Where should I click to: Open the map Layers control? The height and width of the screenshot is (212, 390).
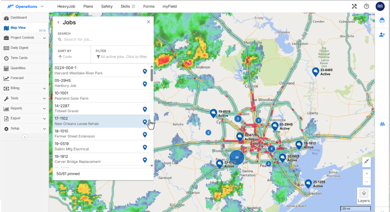363,196
